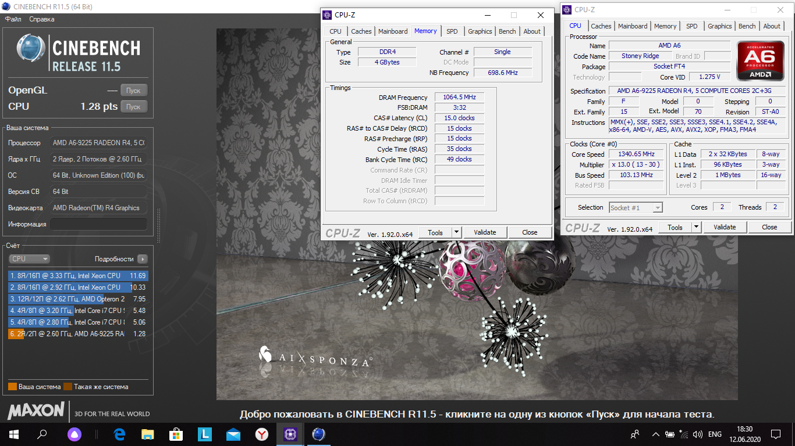This screenshot has height=446, width=795.
Task: Run the CPU test with Пуск
Action: (133, 107)
